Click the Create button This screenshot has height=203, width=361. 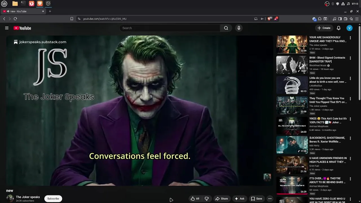324,28
